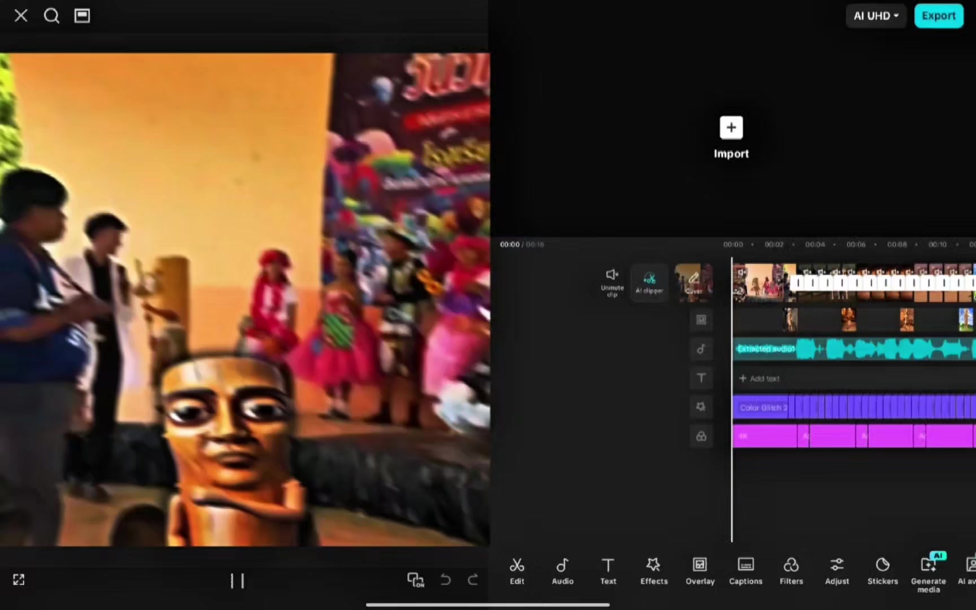Screen dimensions: 976x610
Task: Pause the video preview playback
Action: pos(237,581)
